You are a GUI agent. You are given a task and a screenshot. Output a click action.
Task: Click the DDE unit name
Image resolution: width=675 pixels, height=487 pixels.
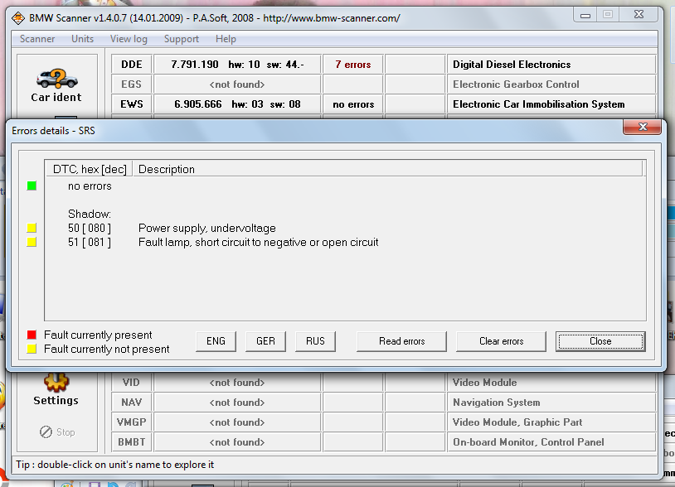click(x=132, y=65)
